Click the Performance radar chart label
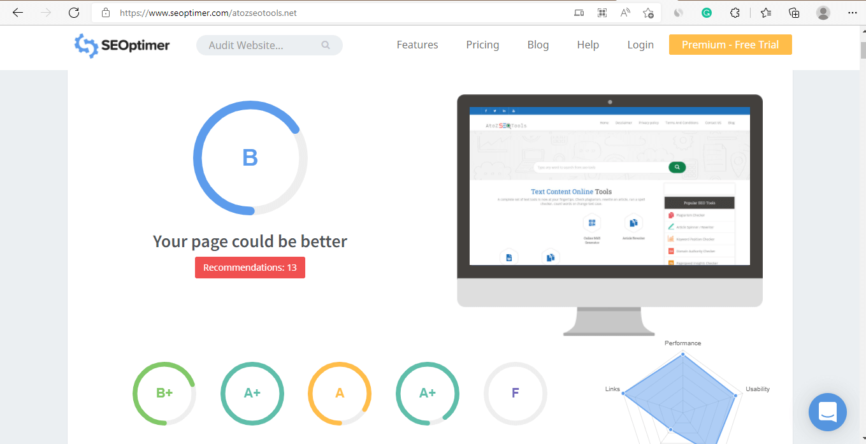Image resolution: width=866 pixels, height=444 pixels. coord(682,343)
